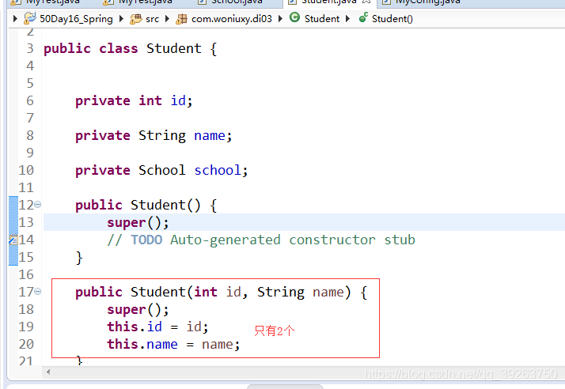Click 'super();' on line 18
Screen dimensions: 565x389
point(138,310)
